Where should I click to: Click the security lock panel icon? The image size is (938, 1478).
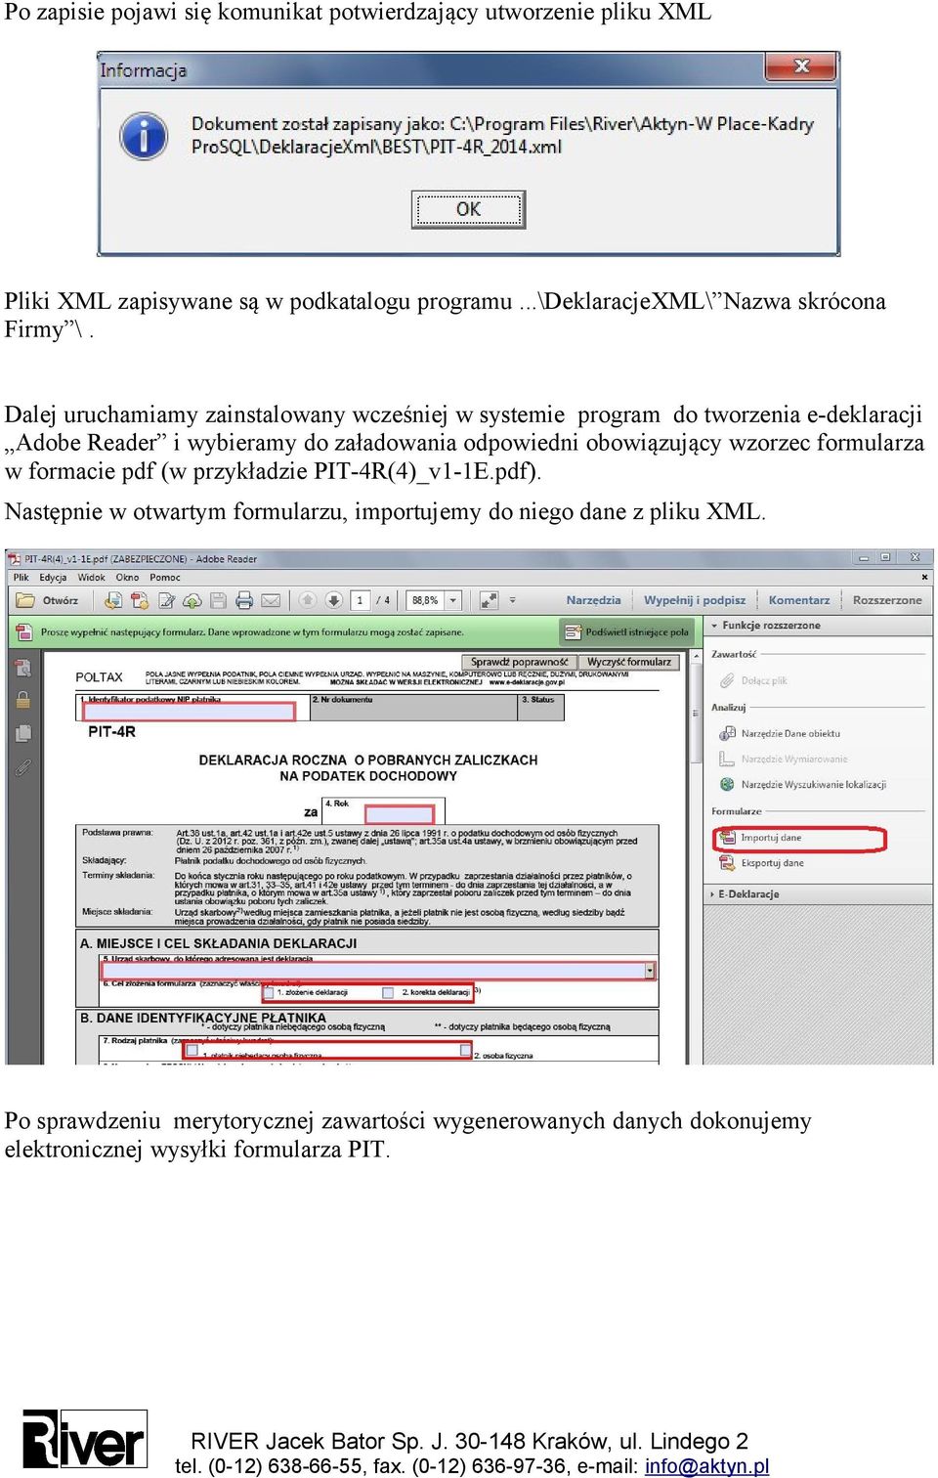tap(22, 700)
